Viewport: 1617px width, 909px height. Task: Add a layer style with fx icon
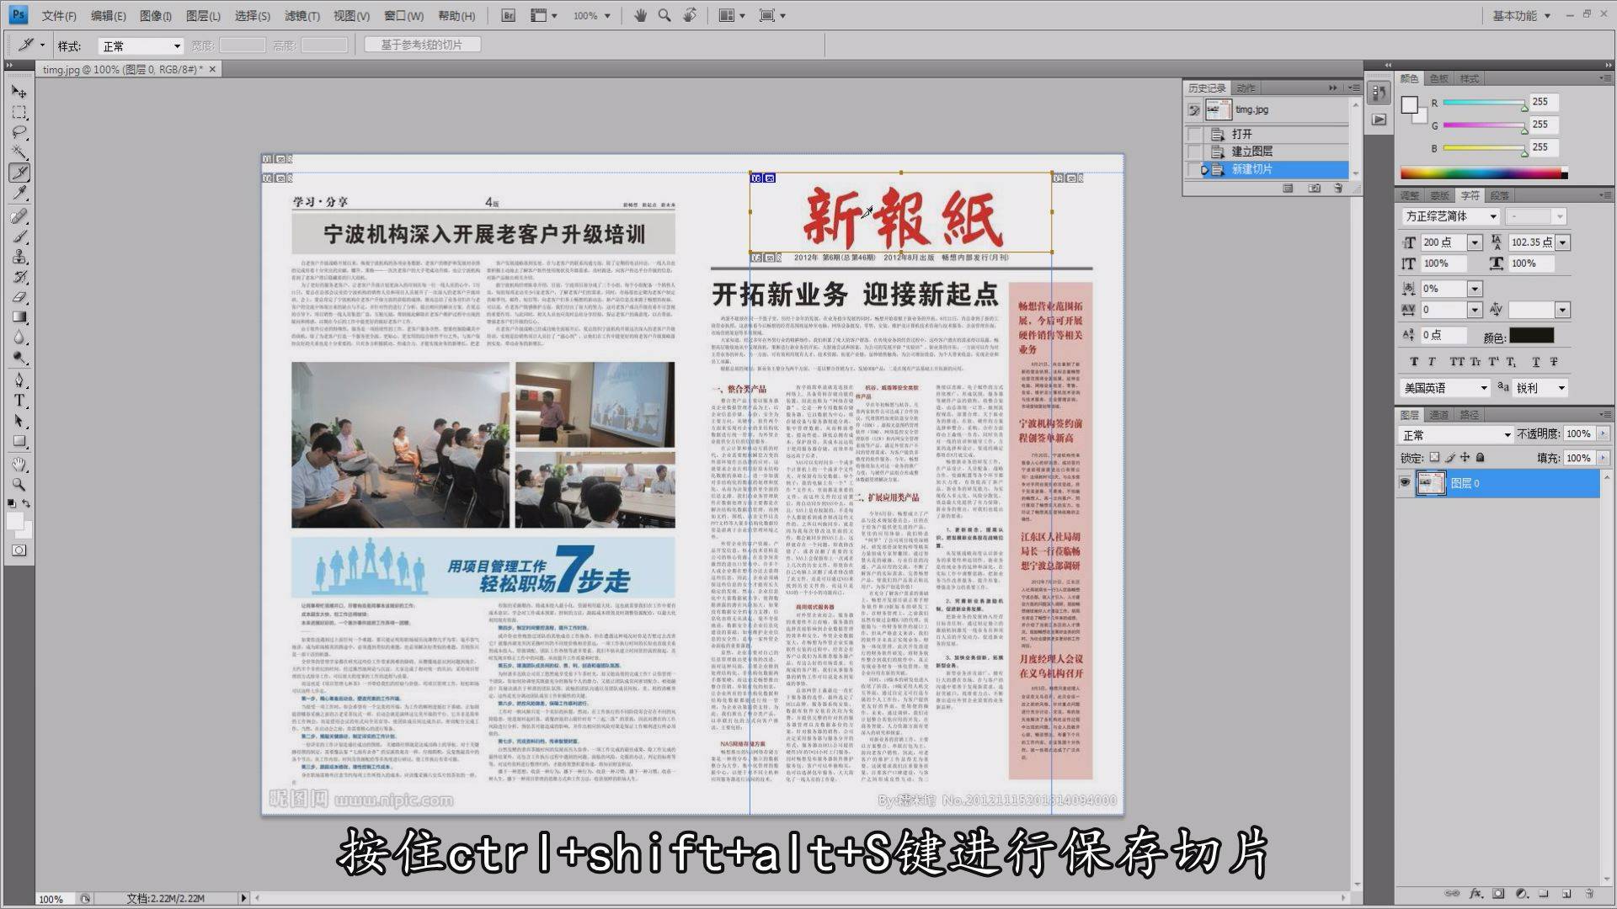click(x=1476, y=894)
